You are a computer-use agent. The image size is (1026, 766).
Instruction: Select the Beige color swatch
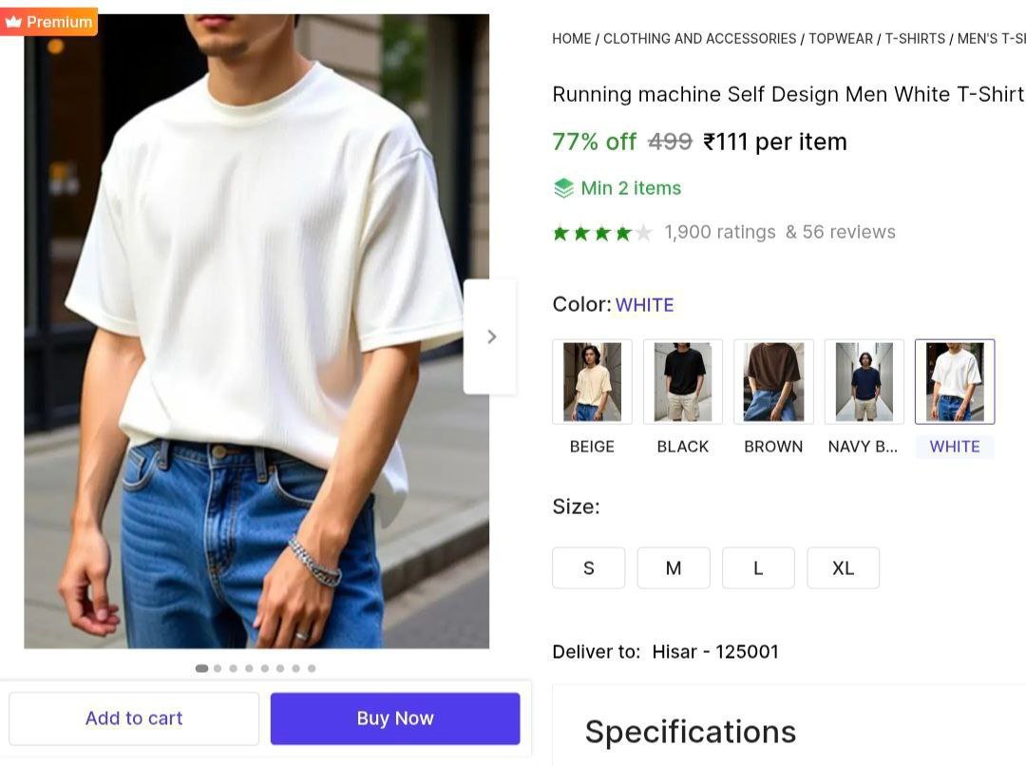(x=592, y=382)
